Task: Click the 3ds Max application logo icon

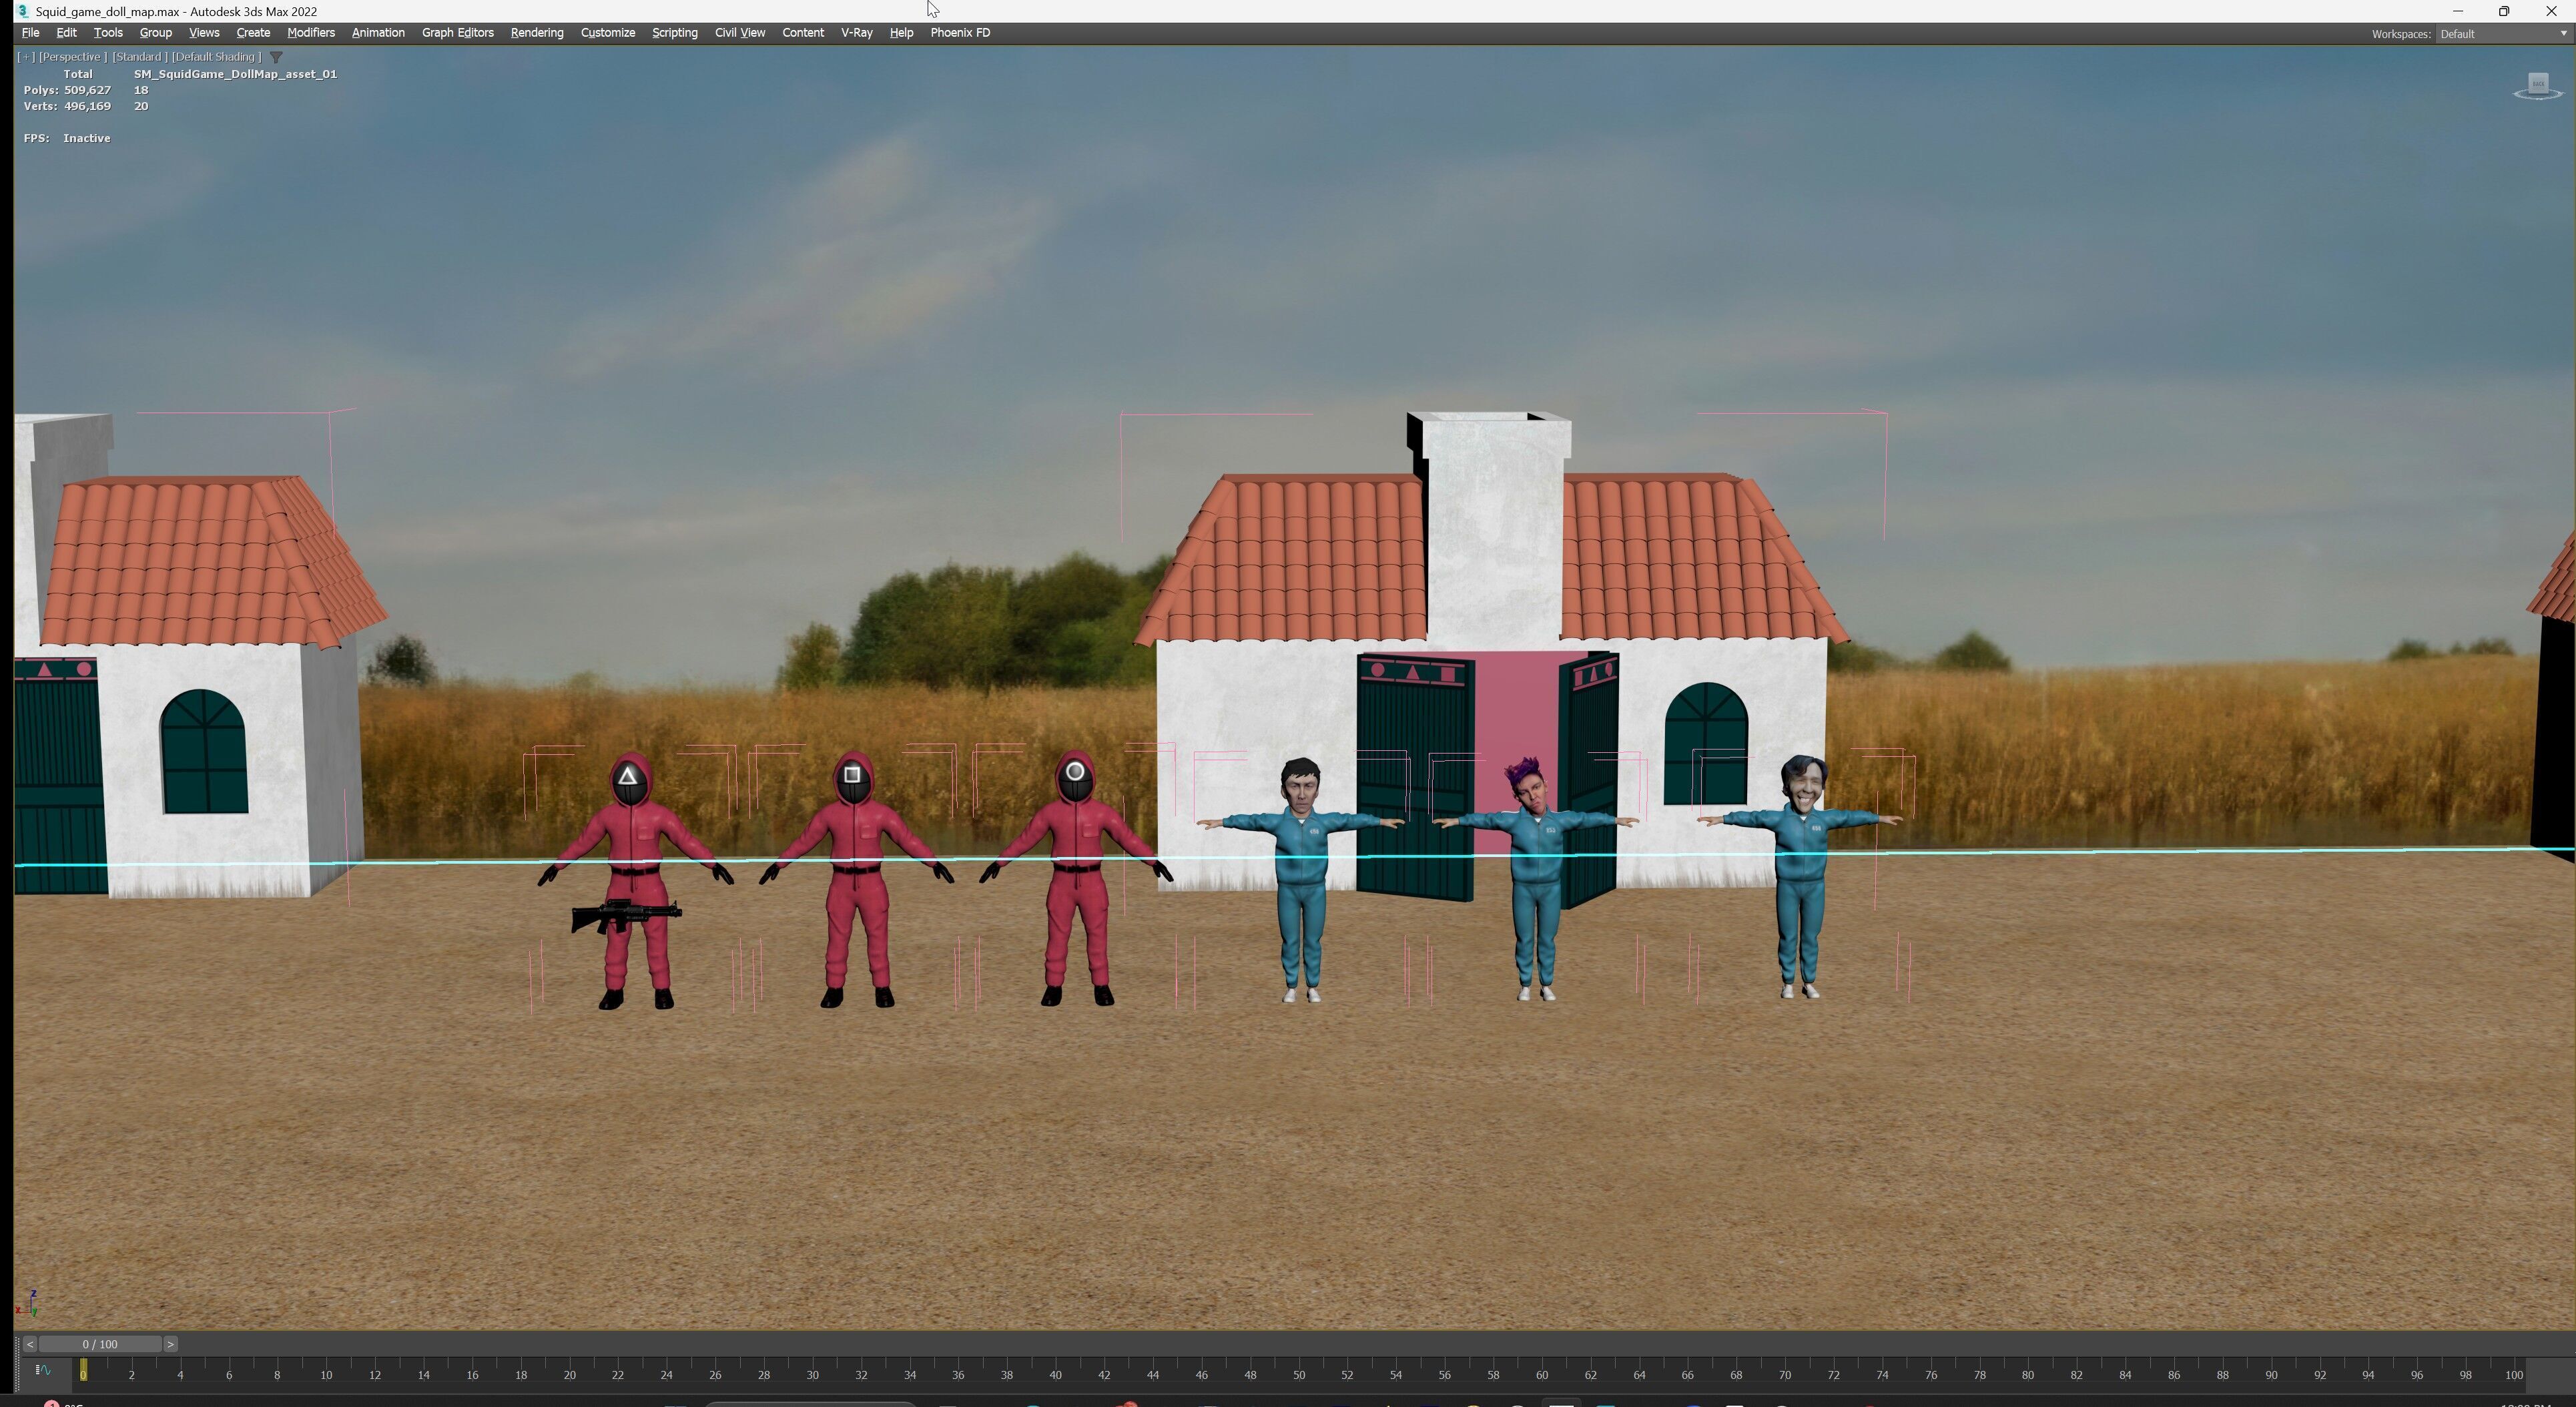Action: tap(22, 11)
